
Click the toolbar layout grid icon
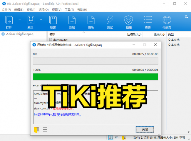[187, 17]
